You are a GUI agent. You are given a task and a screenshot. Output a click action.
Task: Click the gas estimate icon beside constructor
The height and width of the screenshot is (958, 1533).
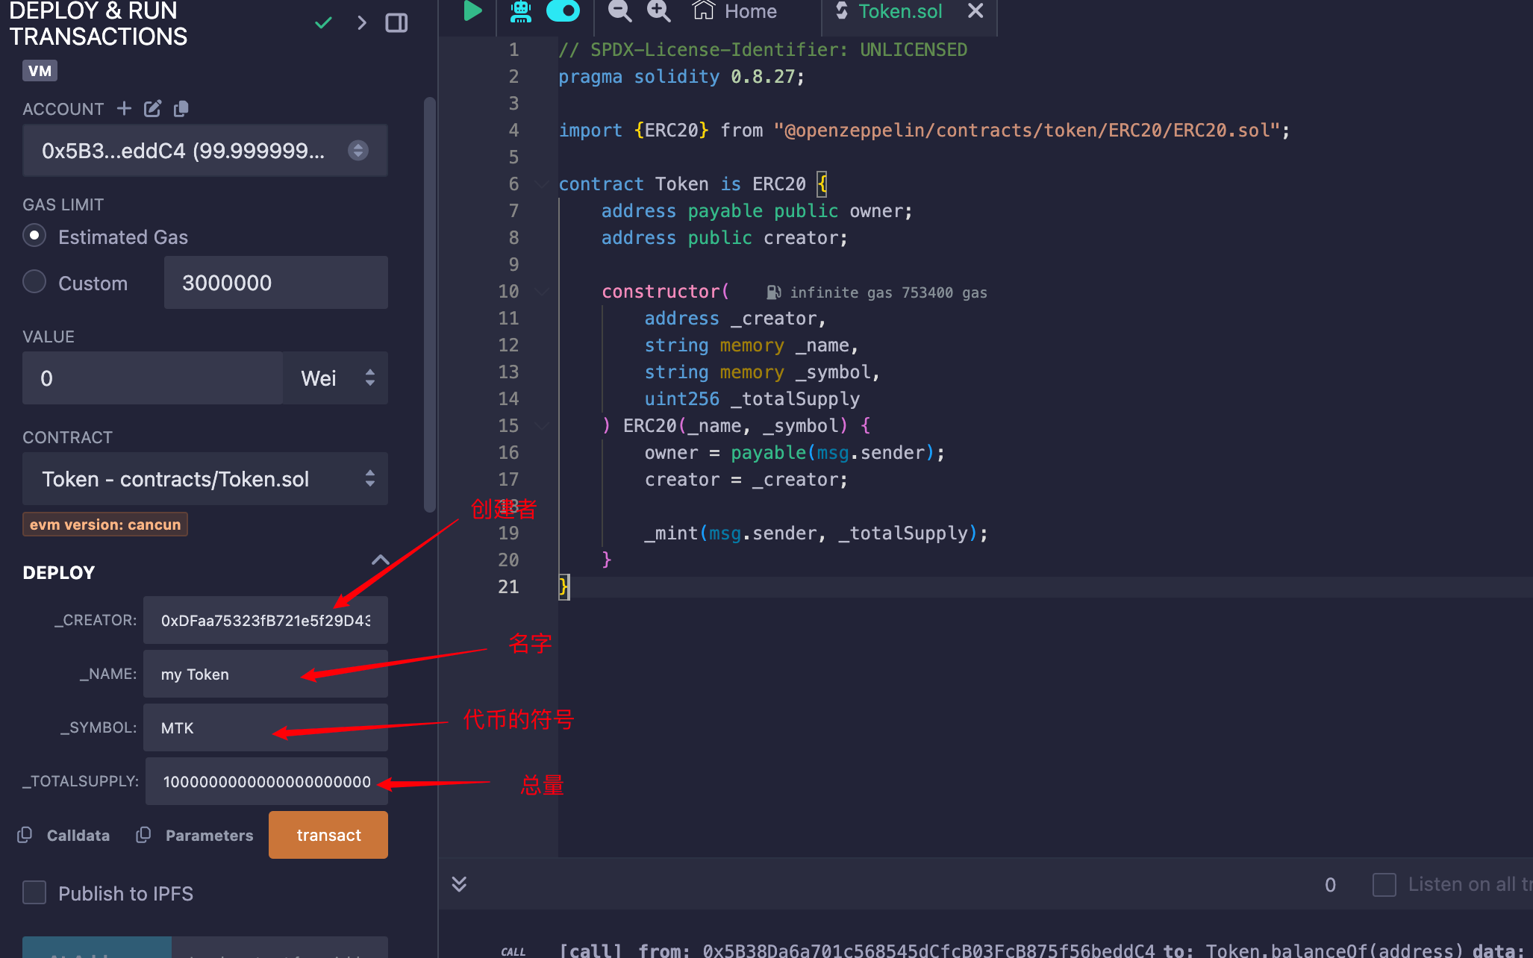pyautogui.click(x=774, y=292)
